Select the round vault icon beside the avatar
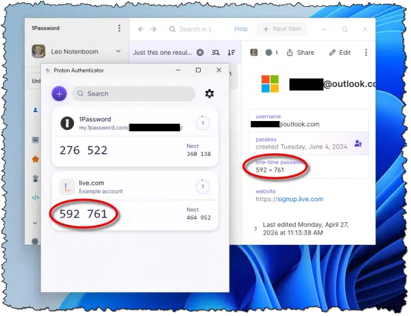 [269, 53]
